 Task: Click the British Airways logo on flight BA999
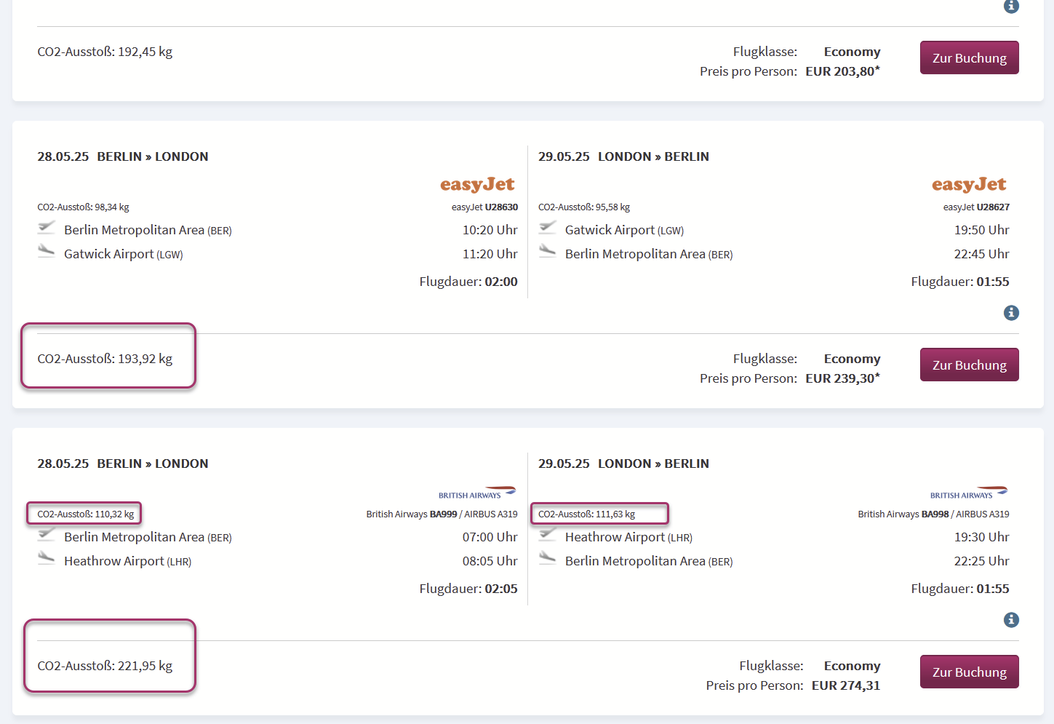477,493
